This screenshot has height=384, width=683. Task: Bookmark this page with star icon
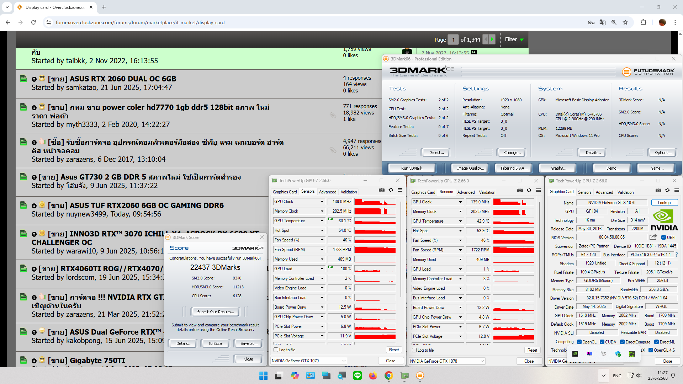click(625, 22)
